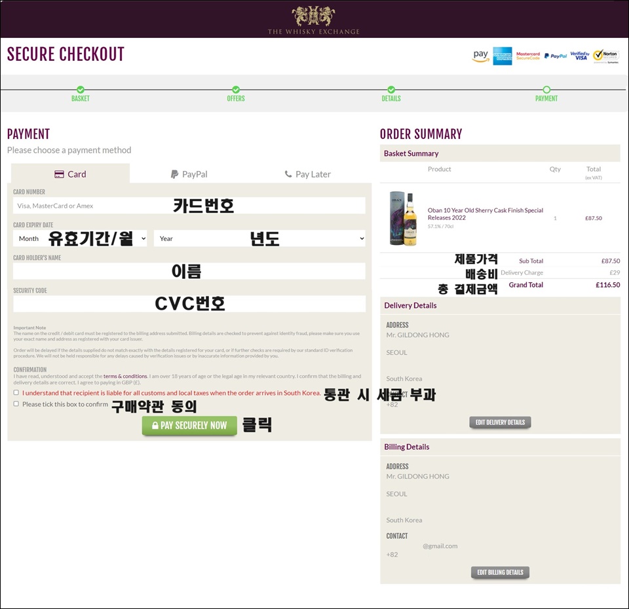This screenshot has height=609, width=629.
Task: Open the terms & conditions link
Action: (125, 376)
